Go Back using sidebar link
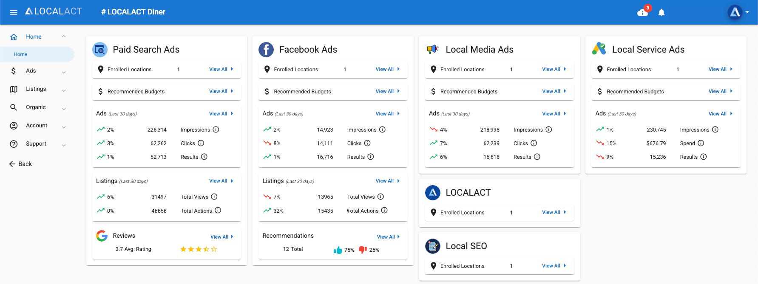 [20, 164]
